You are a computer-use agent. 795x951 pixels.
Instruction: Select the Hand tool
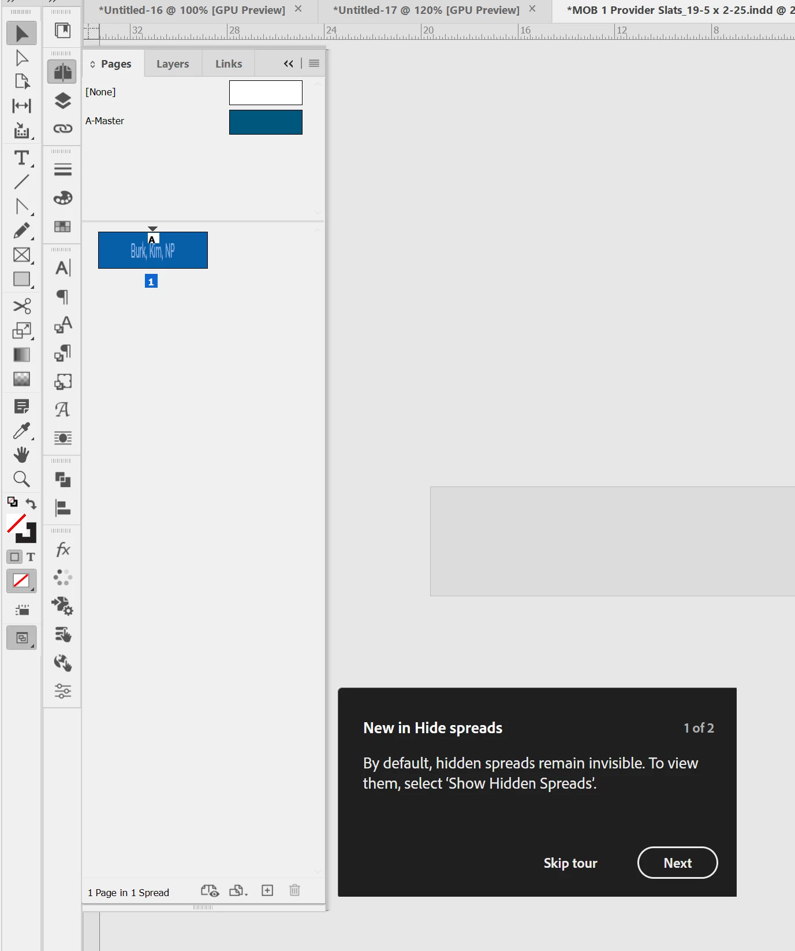[21, 455]
